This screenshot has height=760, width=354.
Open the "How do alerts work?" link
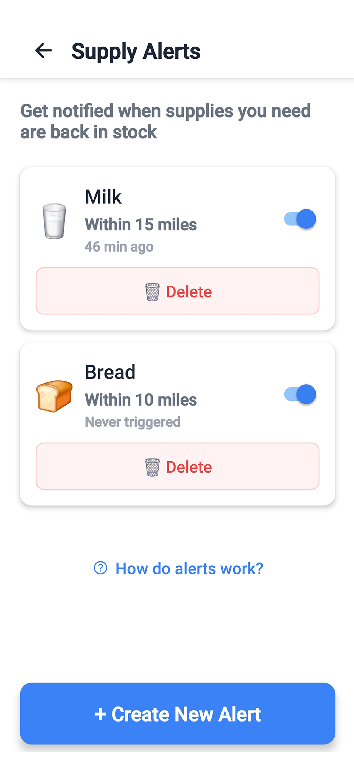click(x=189, y=568)
